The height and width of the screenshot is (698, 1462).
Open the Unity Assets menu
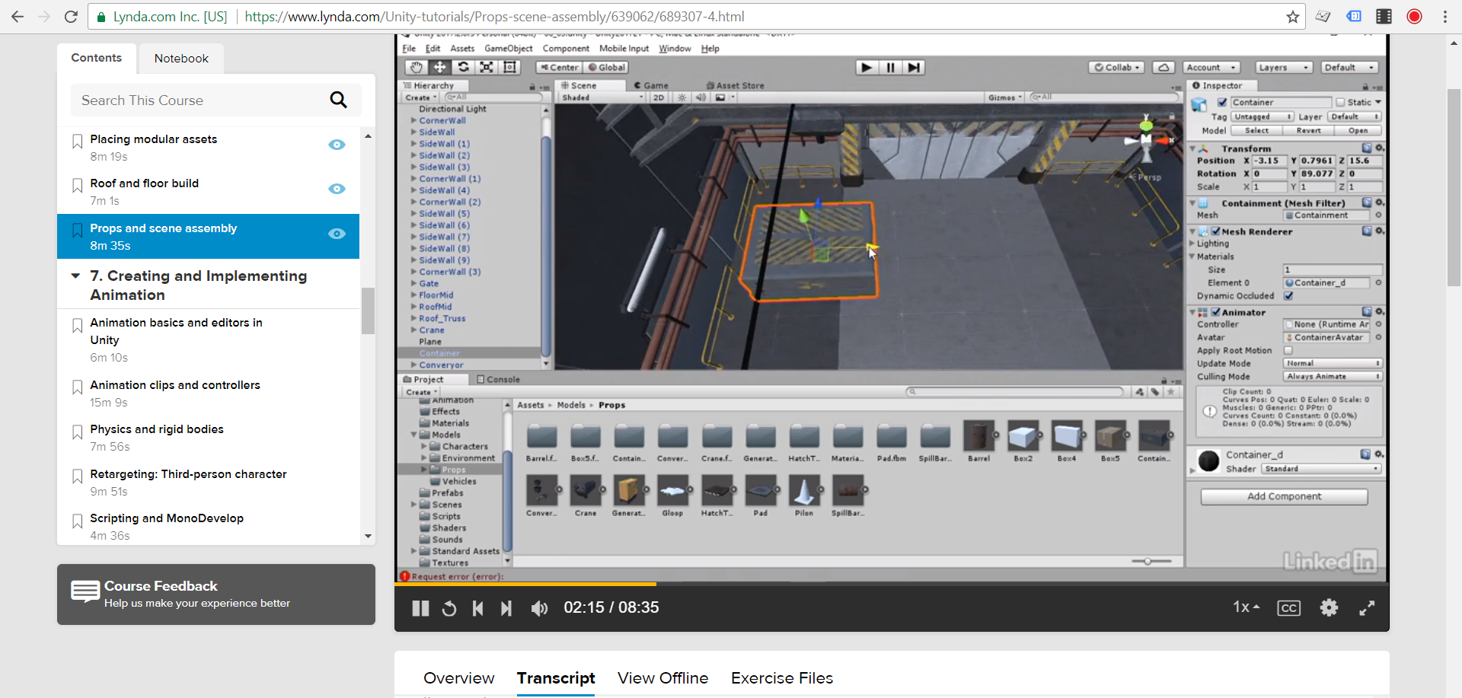pos(462,49)
